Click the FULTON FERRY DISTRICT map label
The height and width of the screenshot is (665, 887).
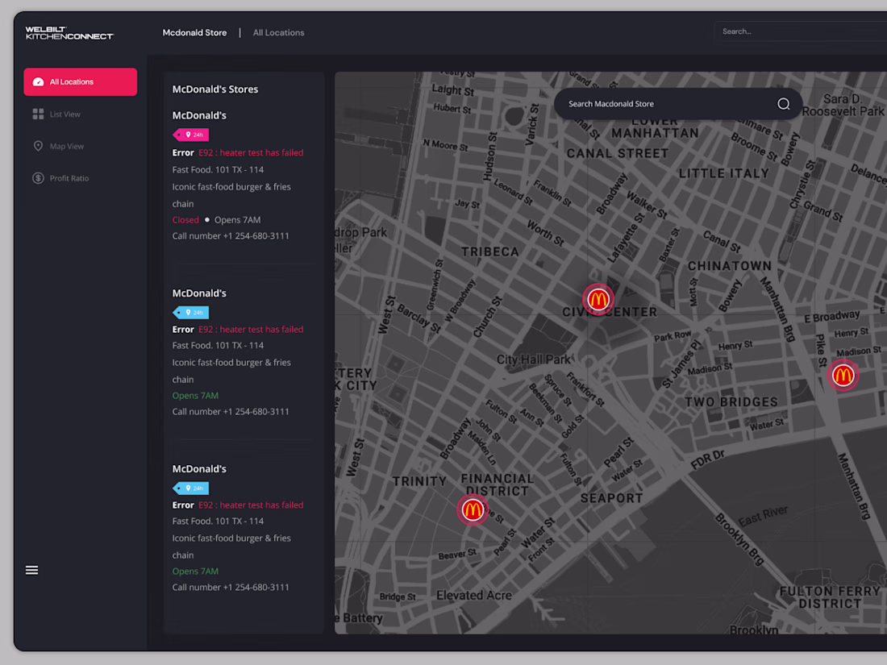coord(830,598)
